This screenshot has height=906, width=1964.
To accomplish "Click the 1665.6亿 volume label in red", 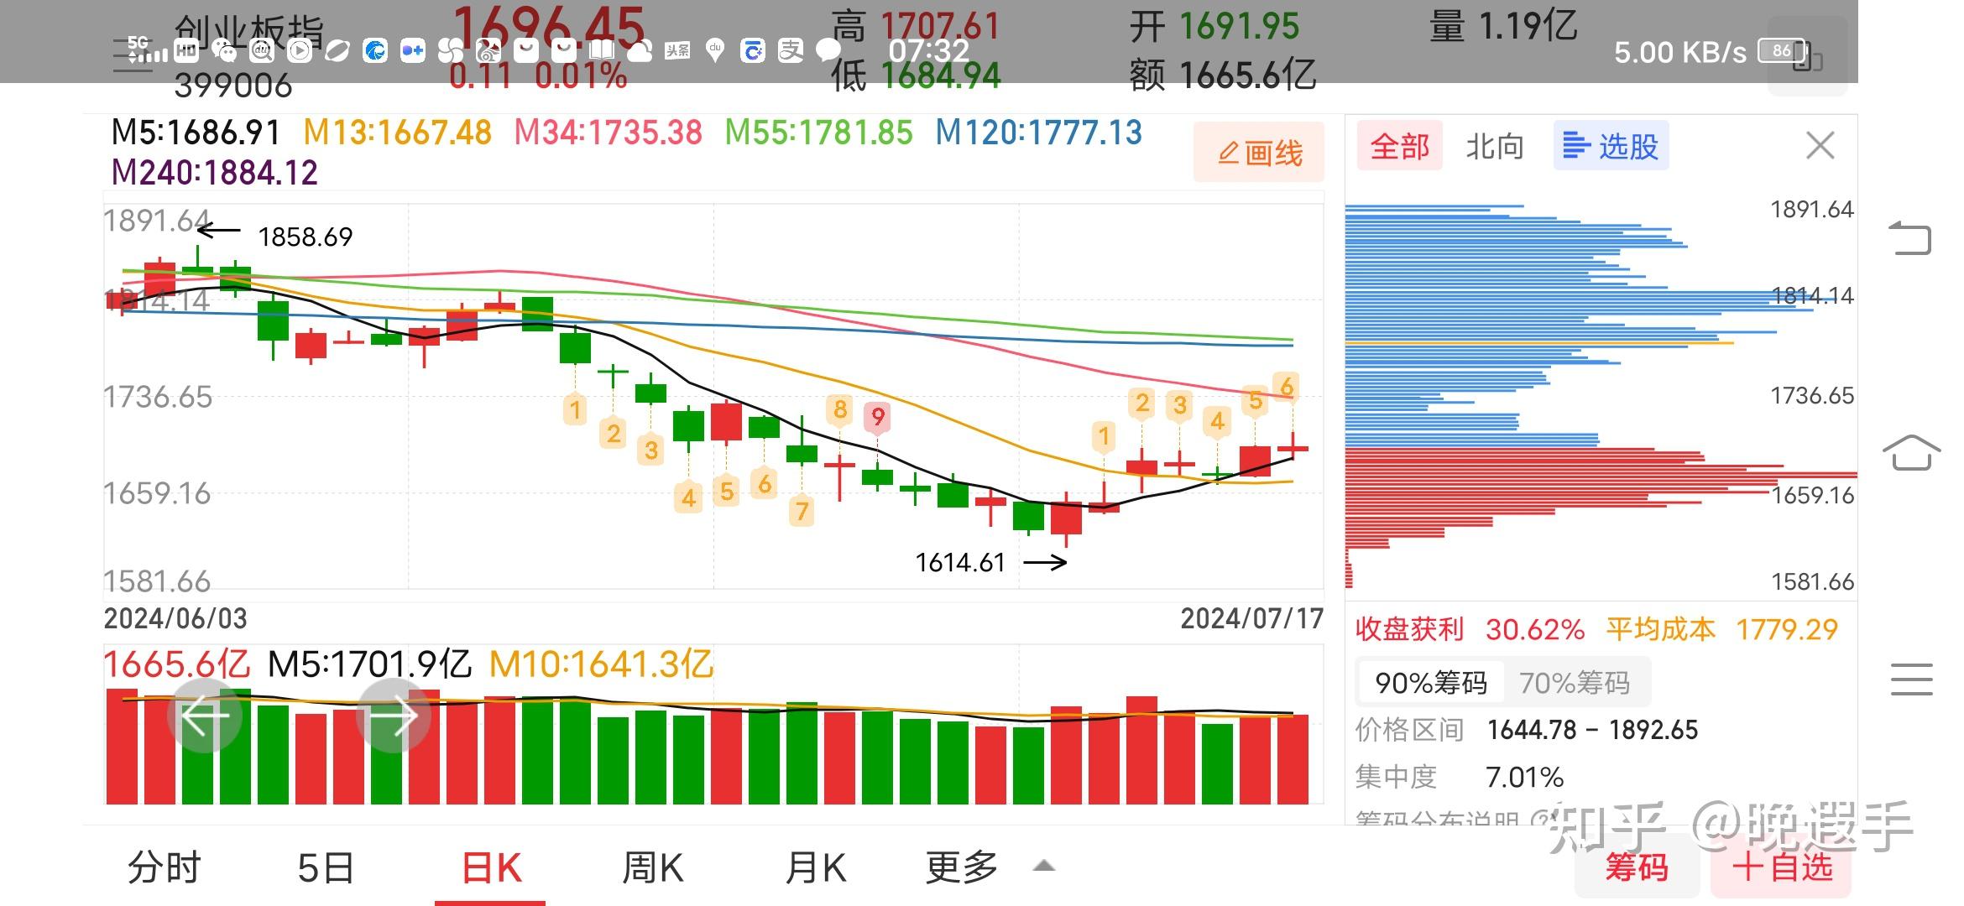I will pyautogui.click(x=177, y=664).
